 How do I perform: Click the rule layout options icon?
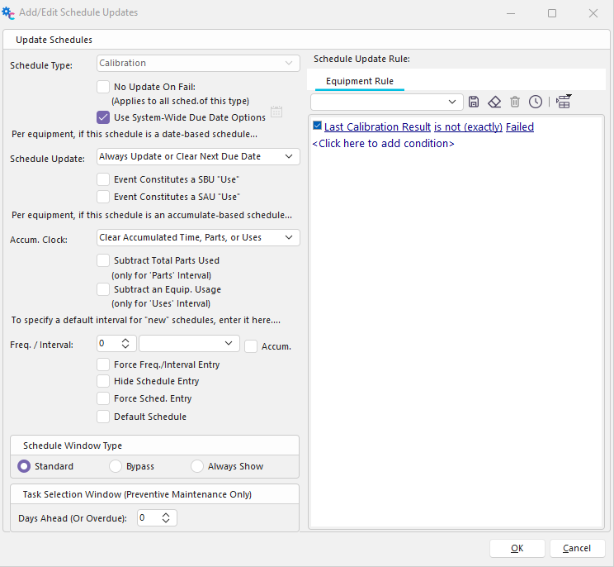point(564,102)
